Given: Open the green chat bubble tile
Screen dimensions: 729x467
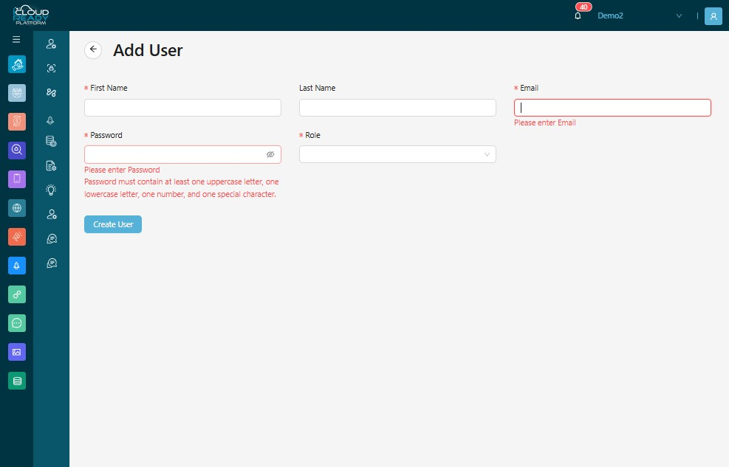Looking at the screenshot, I should pos(17,323).
